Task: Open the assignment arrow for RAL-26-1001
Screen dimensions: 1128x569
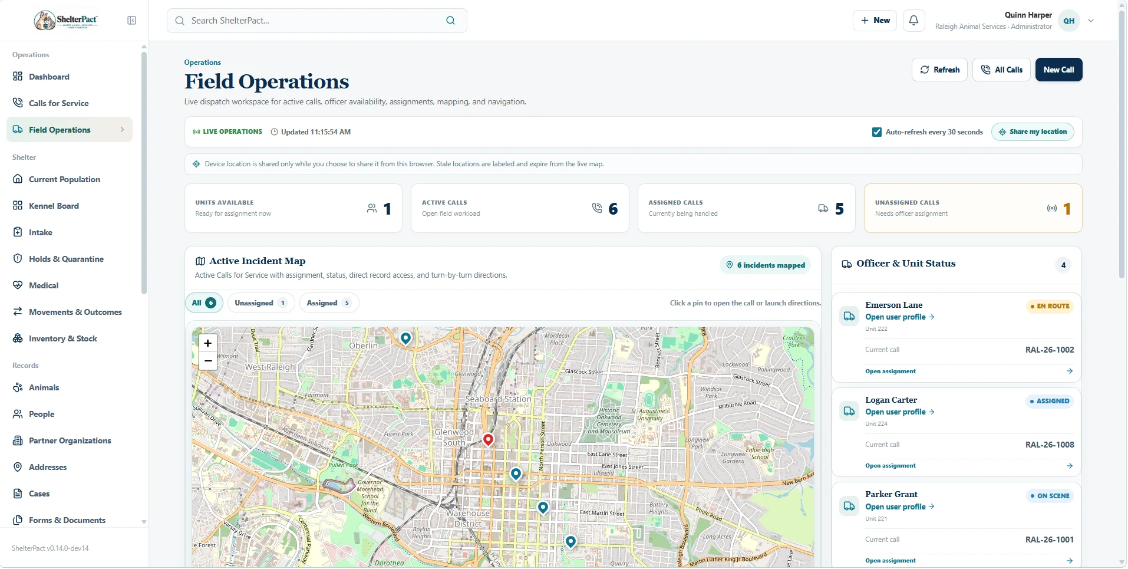Action: [1069, 561]
